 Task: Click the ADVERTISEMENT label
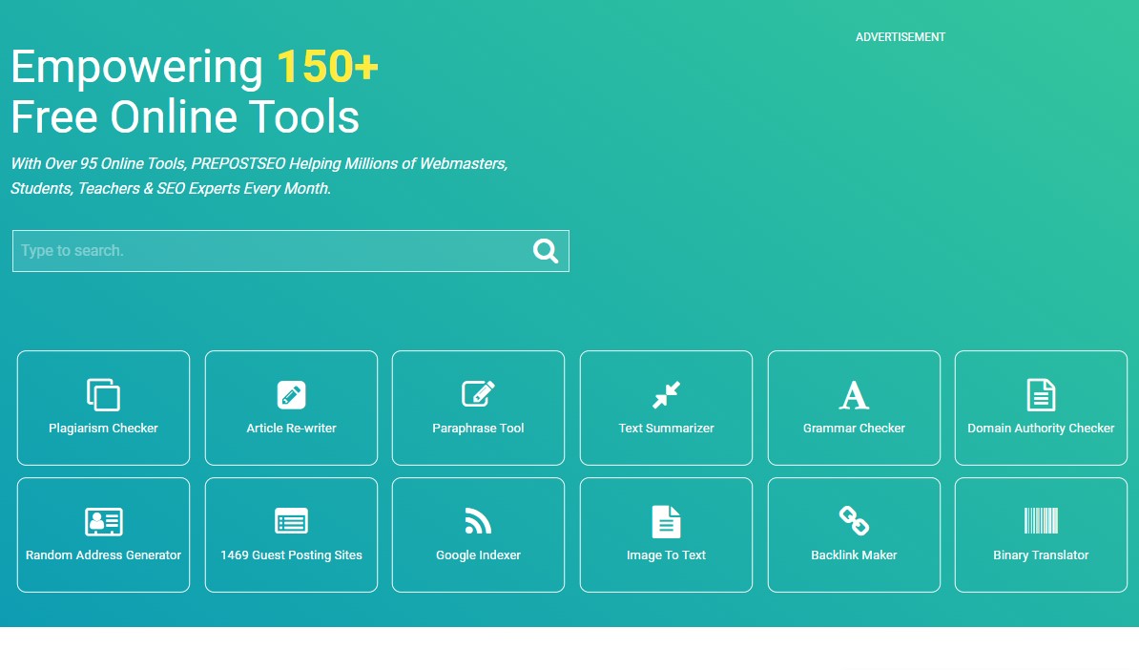pyautogui.click(x=900, y=37)
